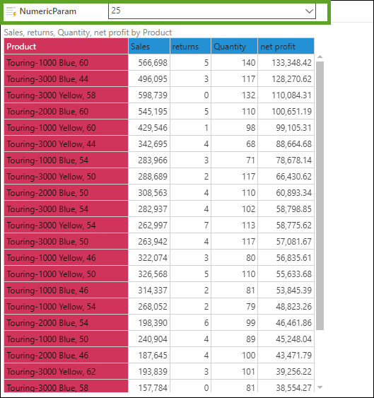374x398 pixels.
Task: Click the NumericParam value field showing 25
Action: tap(212, 11)
